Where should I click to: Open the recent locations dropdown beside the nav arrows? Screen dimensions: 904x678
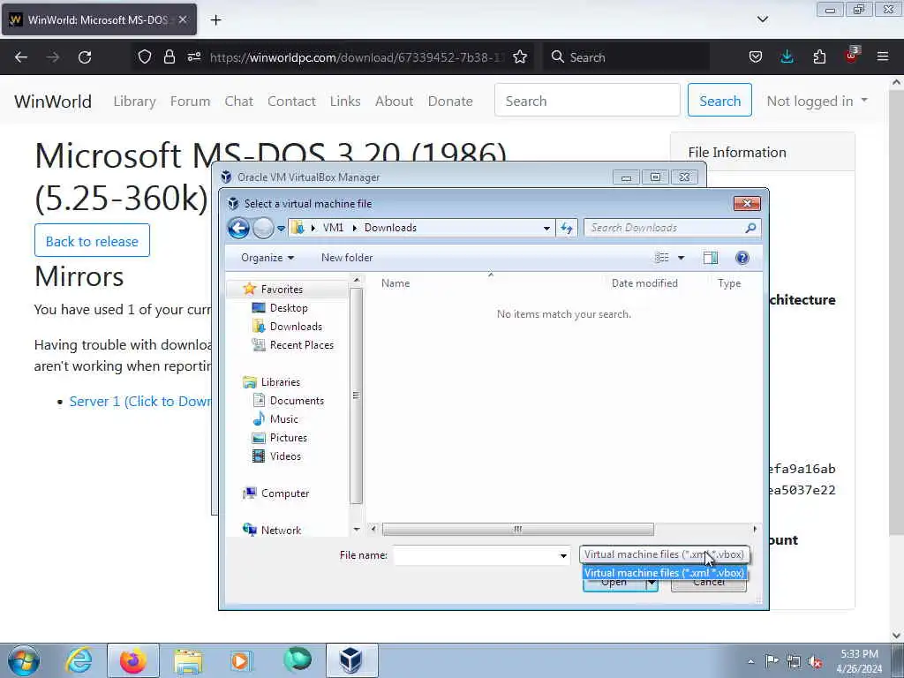tap(281, 229)
